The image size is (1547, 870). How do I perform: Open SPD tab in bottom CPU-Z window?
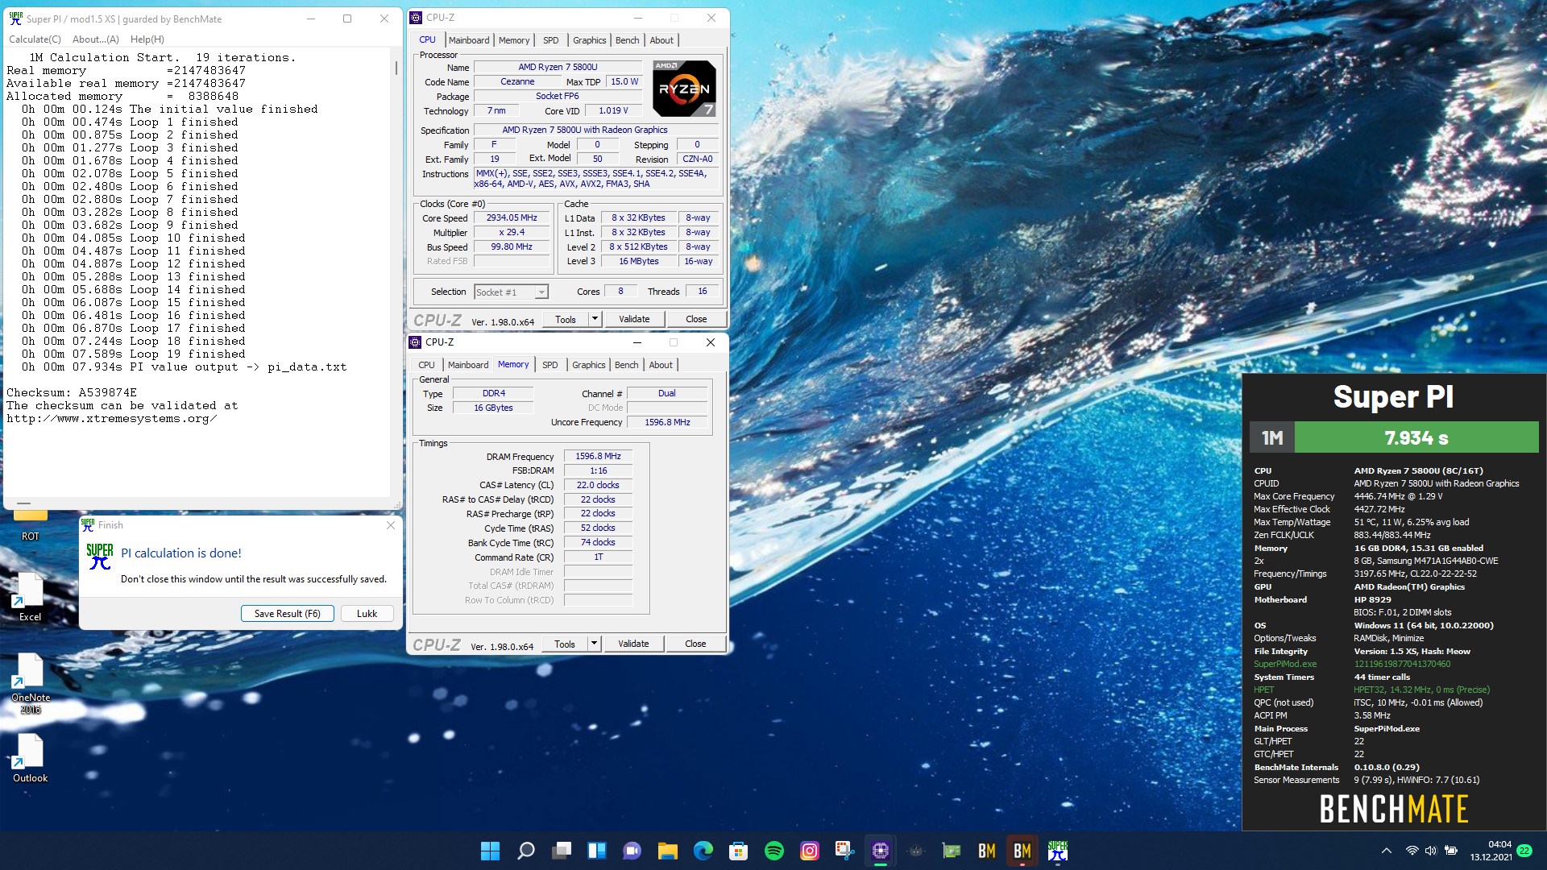pyautogui.click(x=550, y=365)
